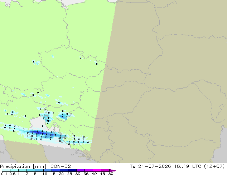Click the '14' precipitation value on the map

(51, 135)
